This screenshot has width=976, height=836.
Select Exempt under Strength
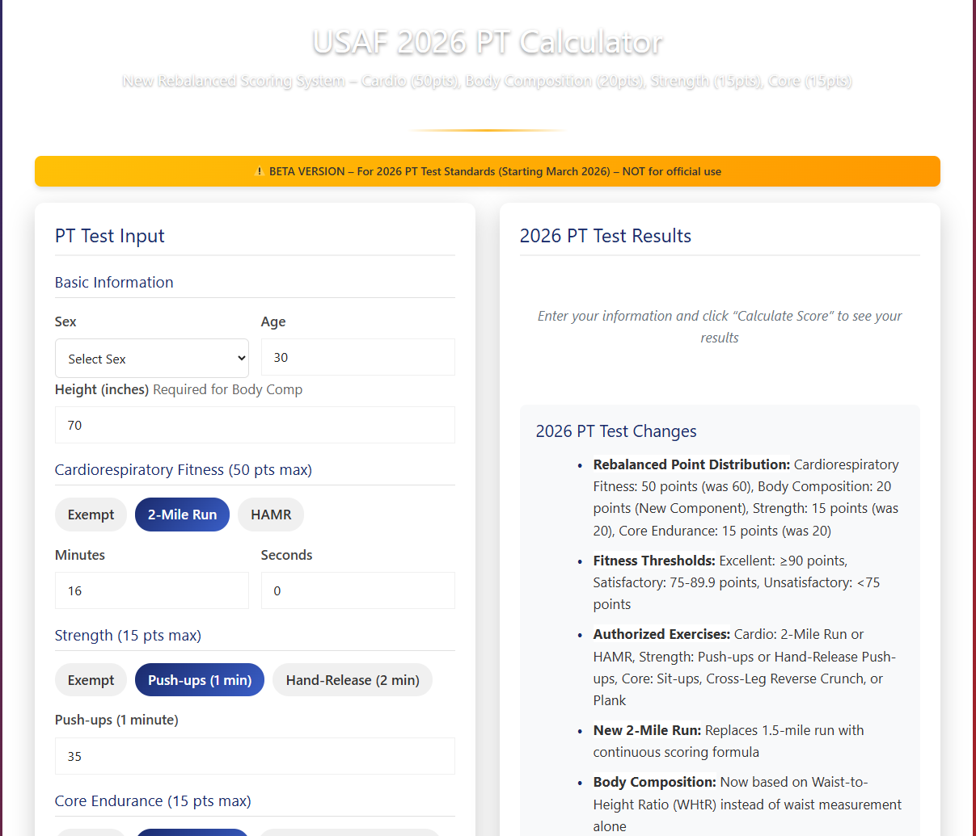(x=91, y=679)
